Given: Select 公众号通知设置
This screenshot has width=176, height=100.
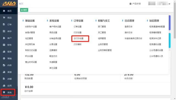Looking at the screenshot, I should pyautogui.click(x=156, y=50).
